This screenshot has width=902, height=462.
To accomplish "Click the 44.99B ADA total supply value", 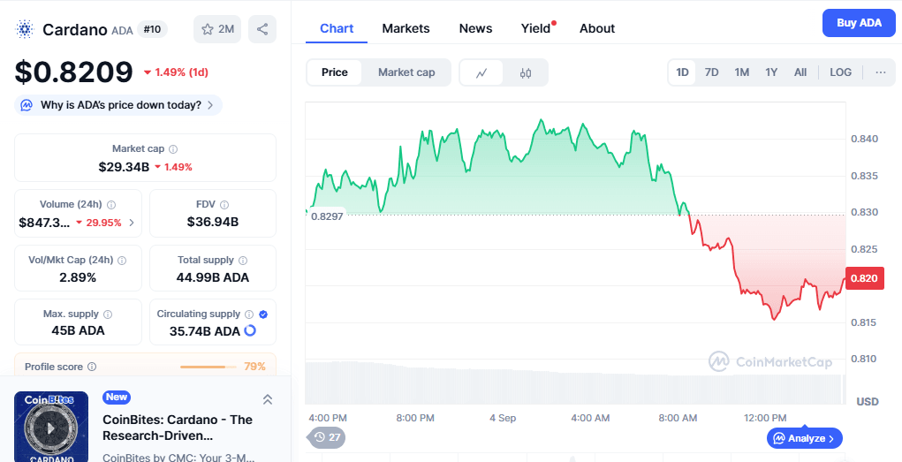I will [213, 278].
